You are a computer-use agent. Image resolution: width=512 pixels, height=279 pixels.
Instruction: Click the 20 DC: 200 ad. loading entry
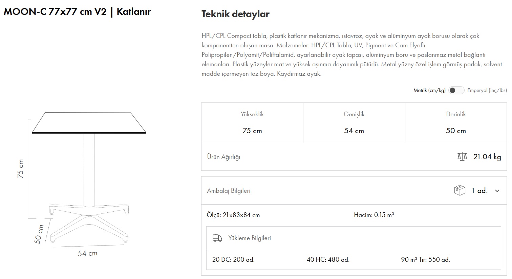click(233, 260)
